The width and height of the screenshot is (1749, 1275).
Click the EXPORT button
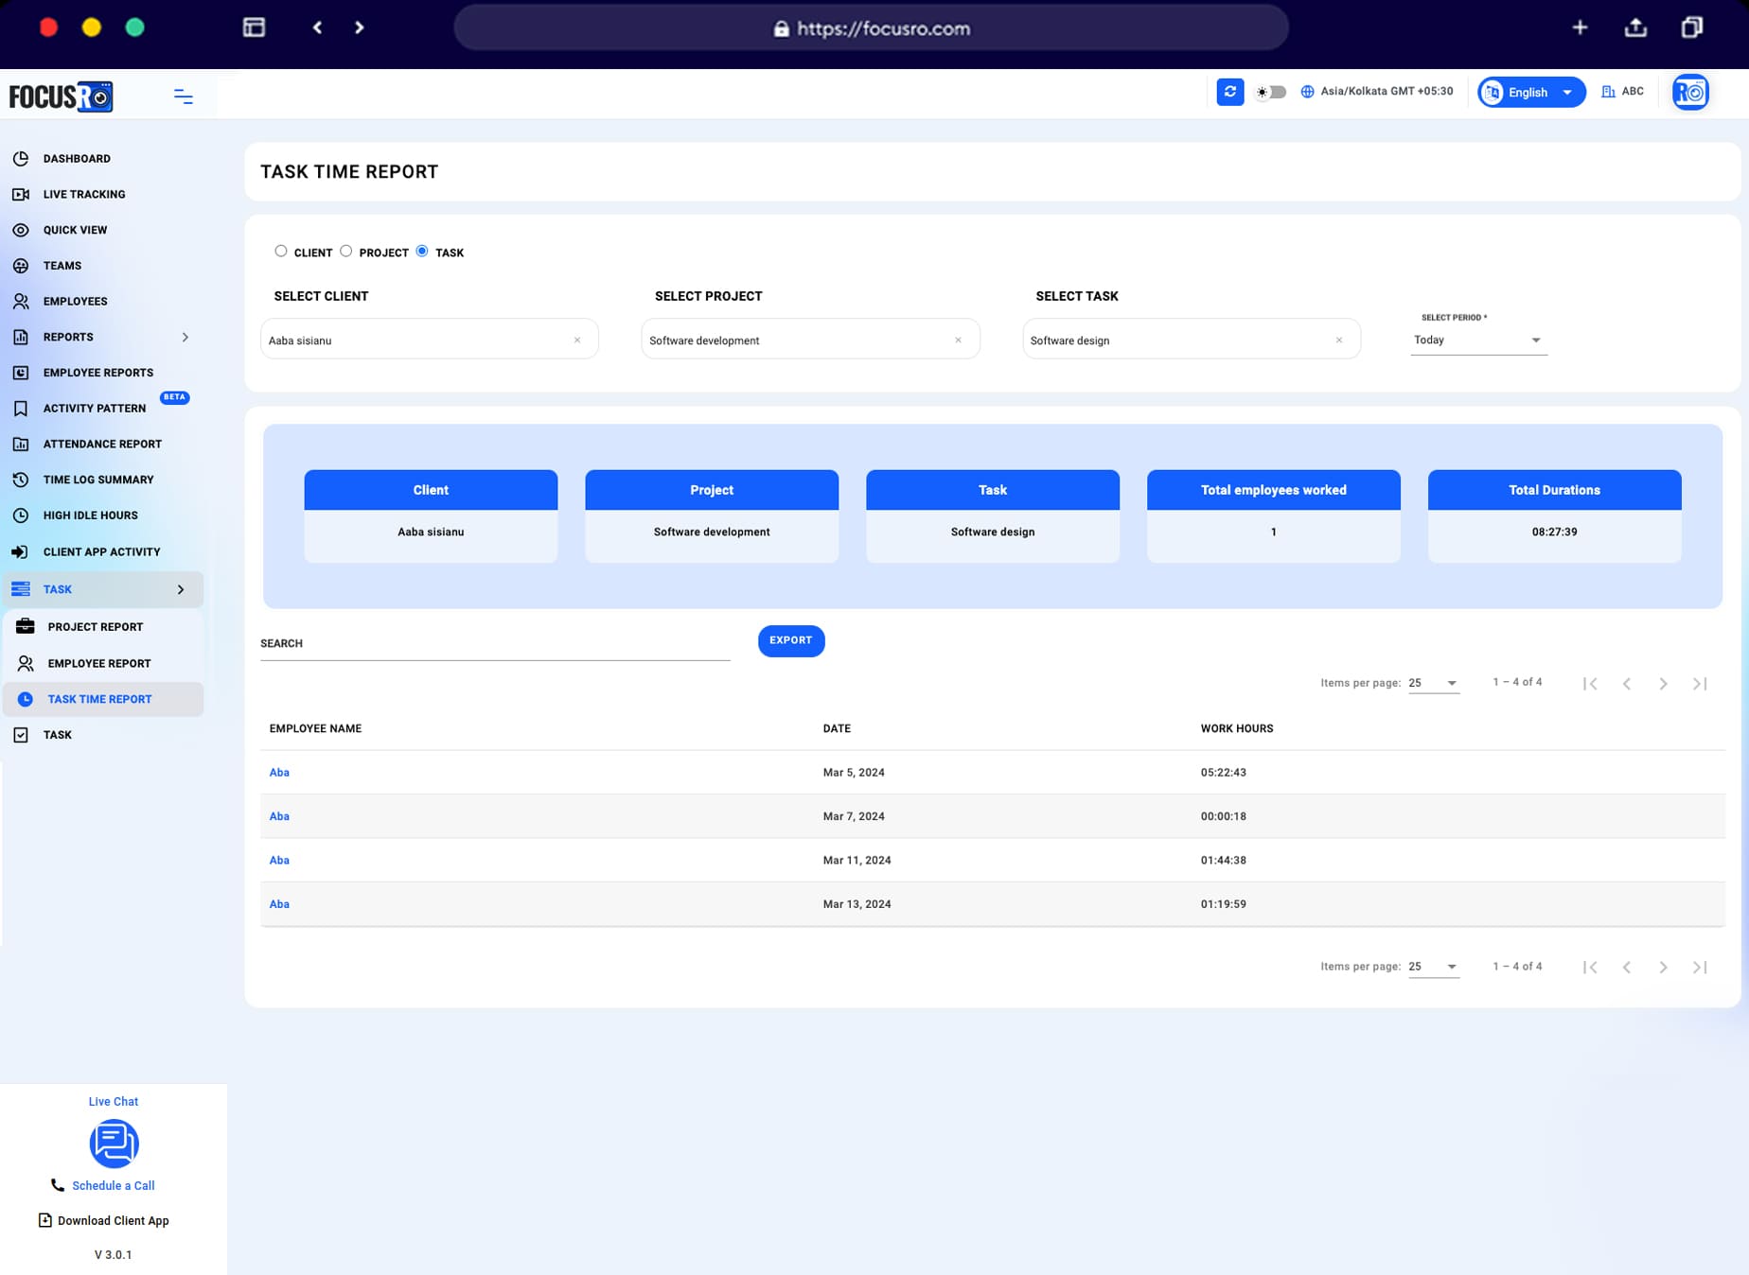(790, 640)
